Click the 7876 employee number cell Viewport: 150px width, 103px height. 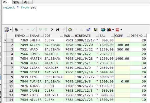21,86
